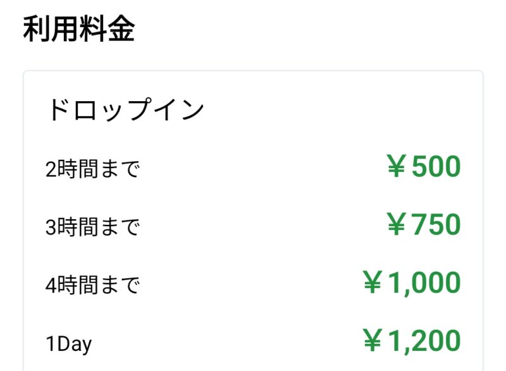506x371 pixels.
Task: Click the digits 750 in the second price
Action: point(436,225)
